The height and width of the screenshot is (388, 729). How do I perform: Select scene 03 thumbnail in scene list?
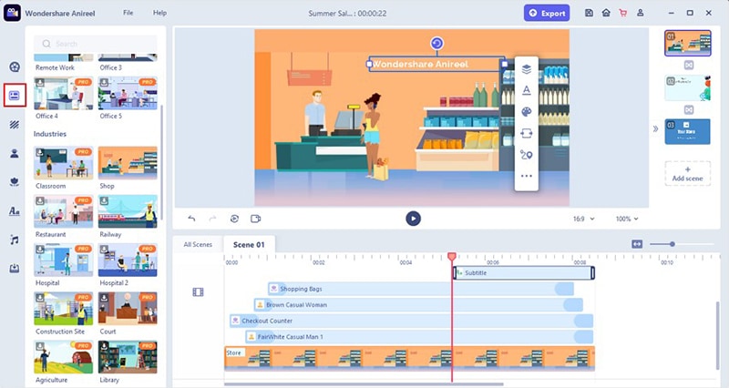(x=688, y=131)
